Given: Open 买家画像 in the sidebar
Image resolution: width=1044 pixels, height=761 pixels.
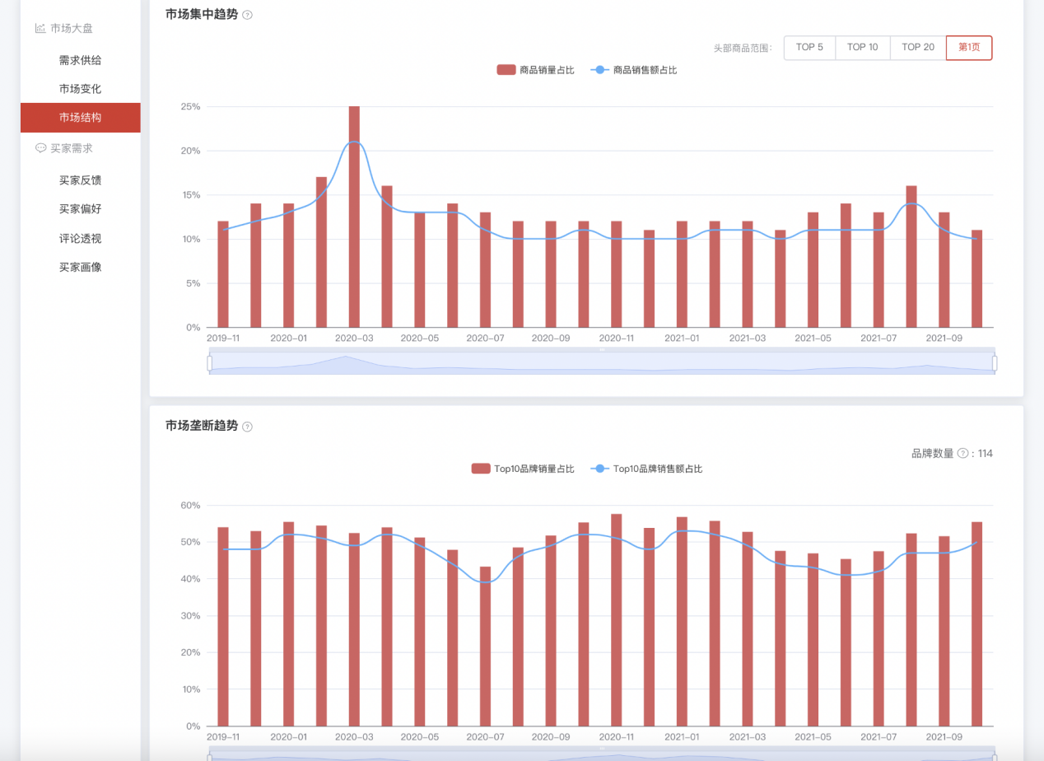Looking at the screenshot, I should point(80,268).
